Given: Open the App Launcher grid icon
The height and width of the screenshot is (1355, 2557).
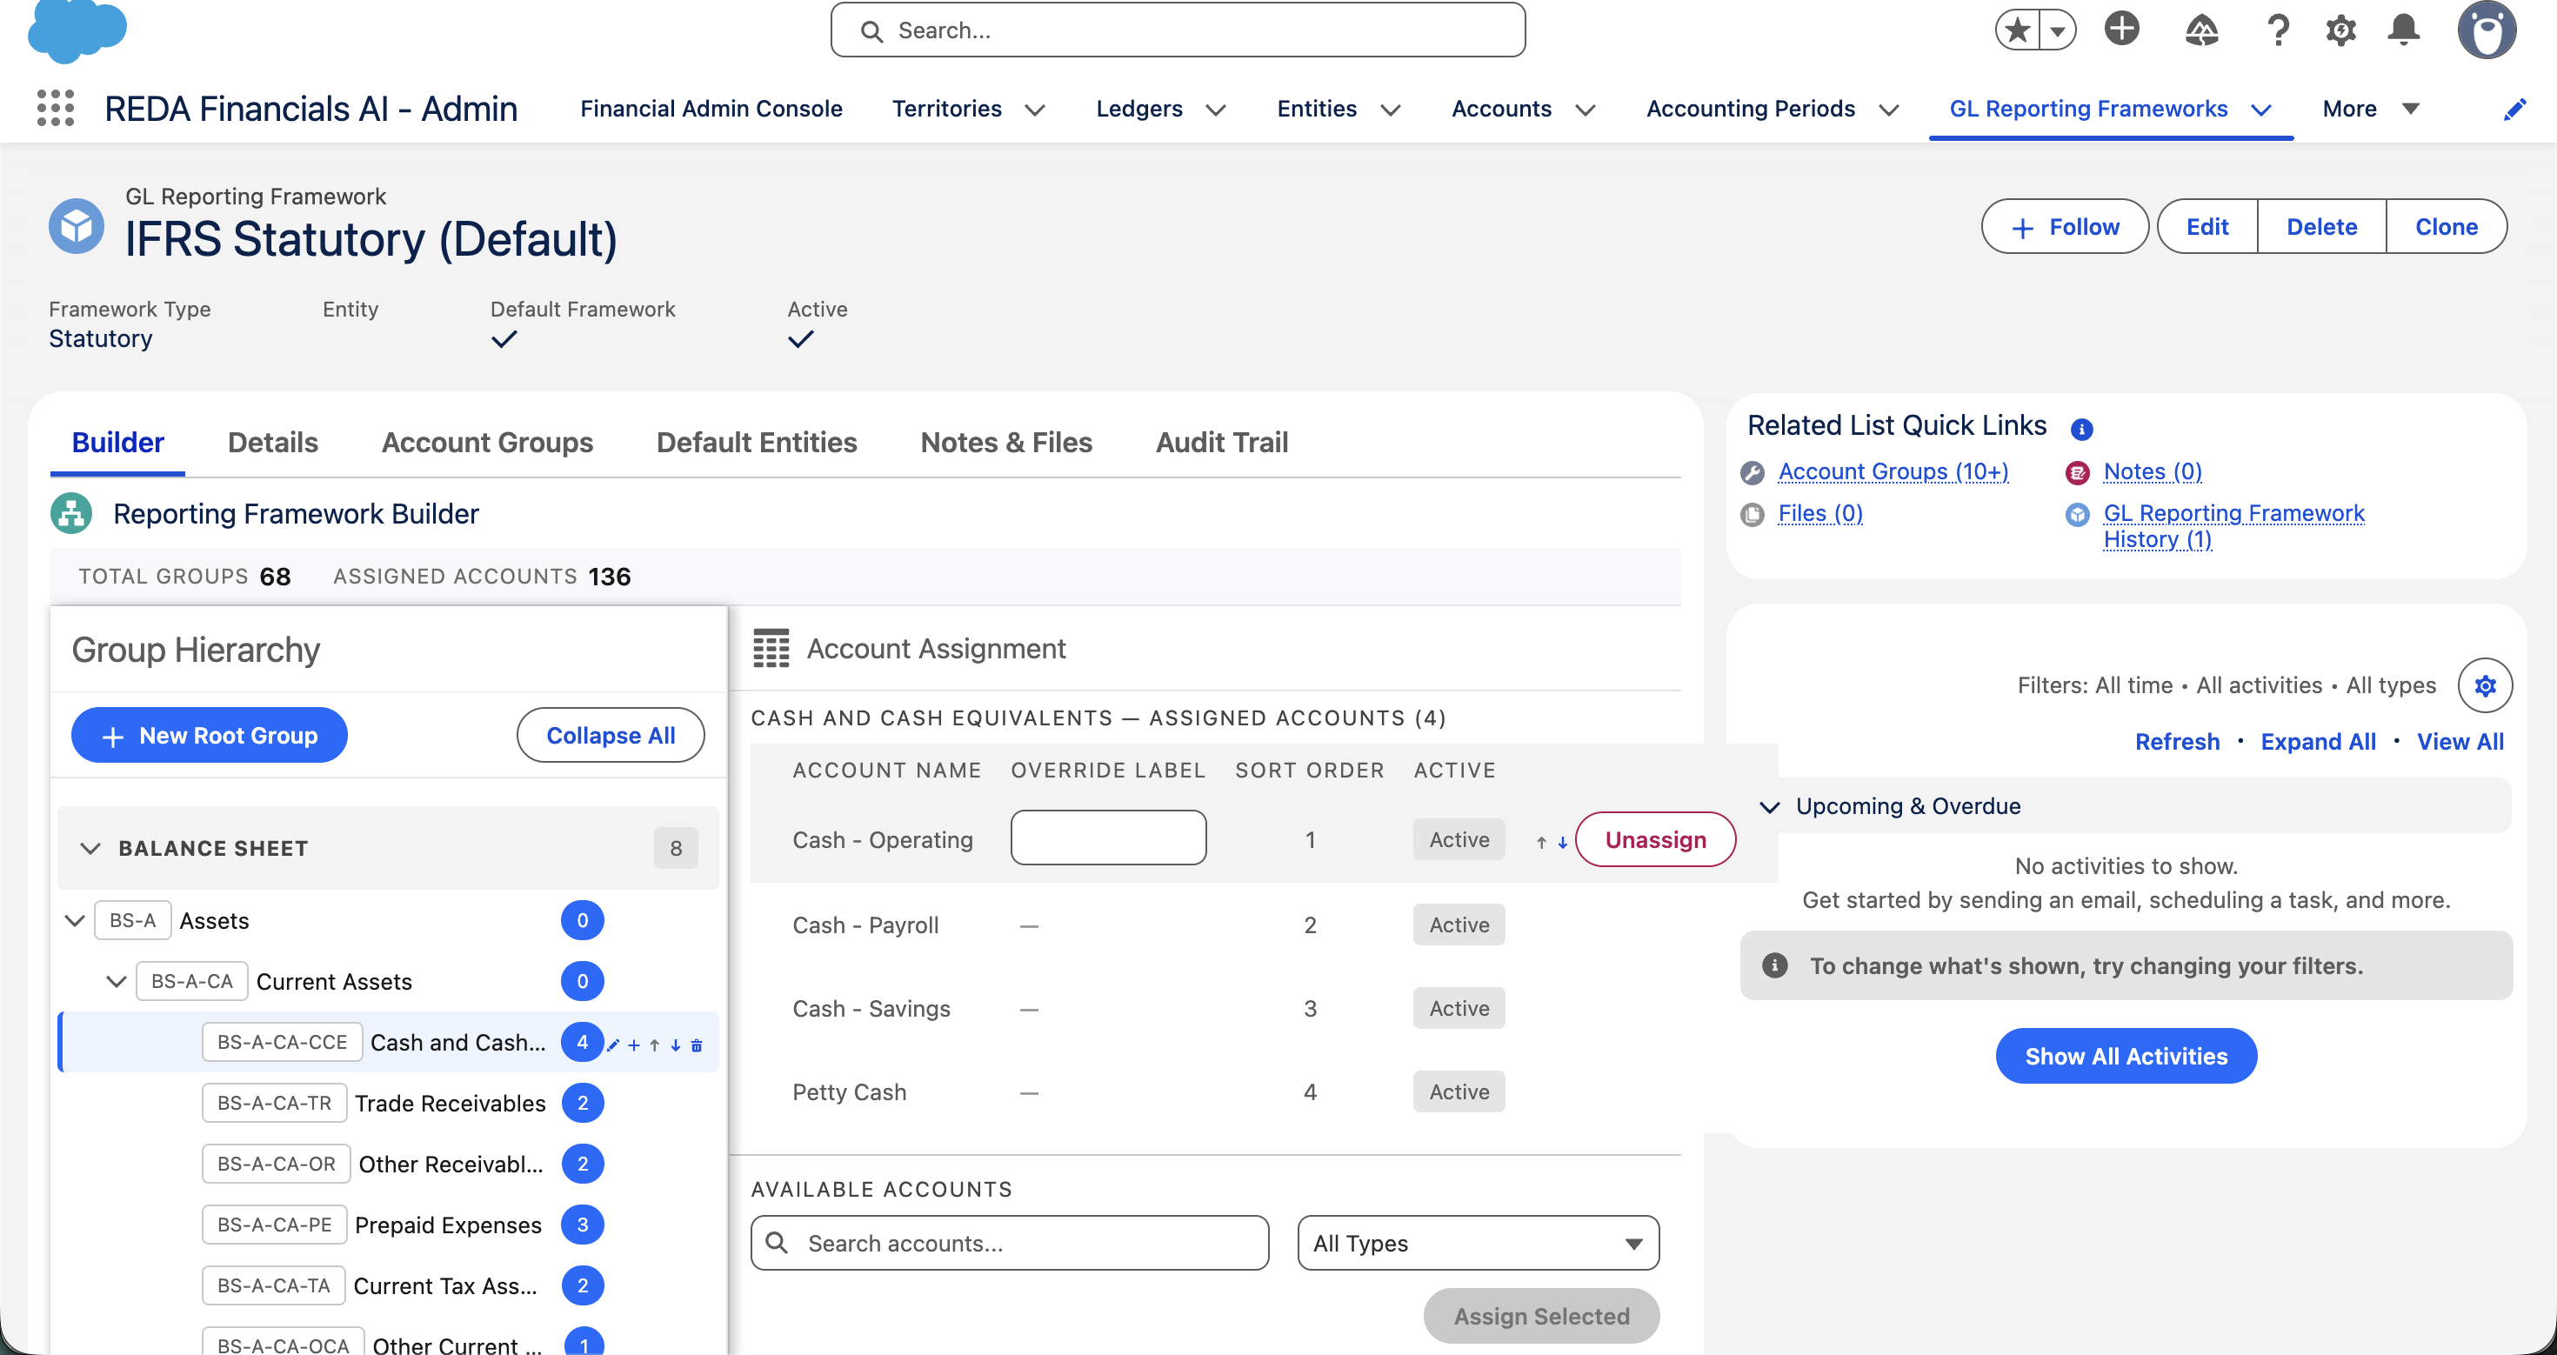Looking at the screenshot, I should tap(56, 108).
